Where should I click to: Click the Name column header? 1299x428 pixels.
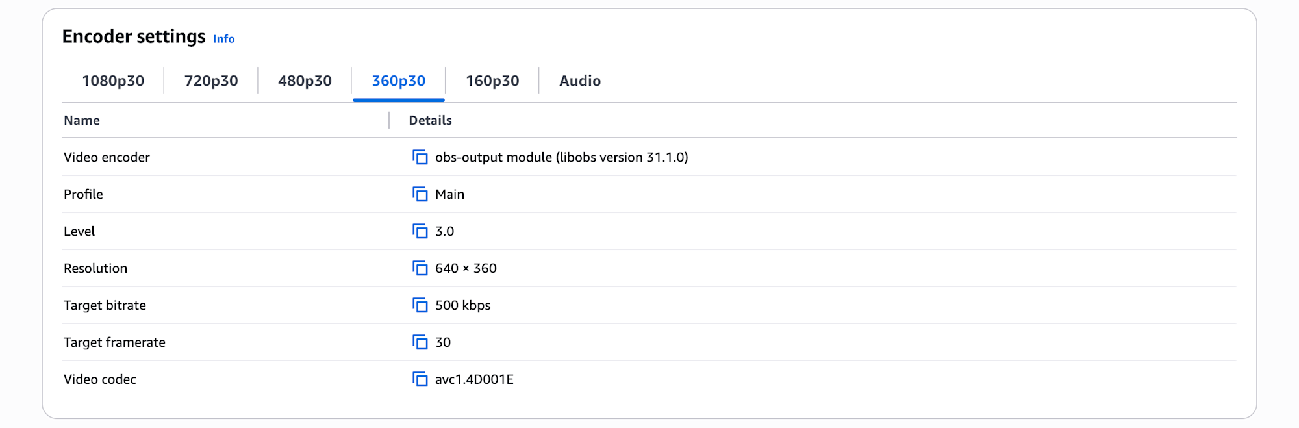pyautogui.click(x=82, y=120)
